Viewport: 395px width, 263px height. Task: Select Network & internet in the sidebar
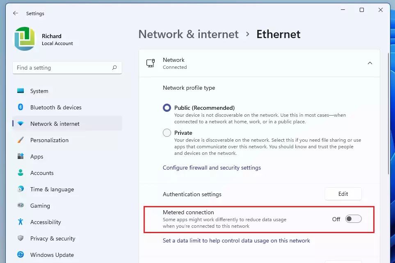click(x=55, y=124)
